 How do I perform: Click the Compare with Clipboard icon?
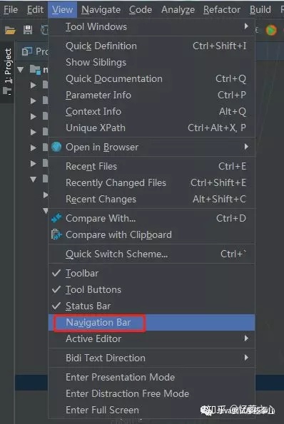56,234
